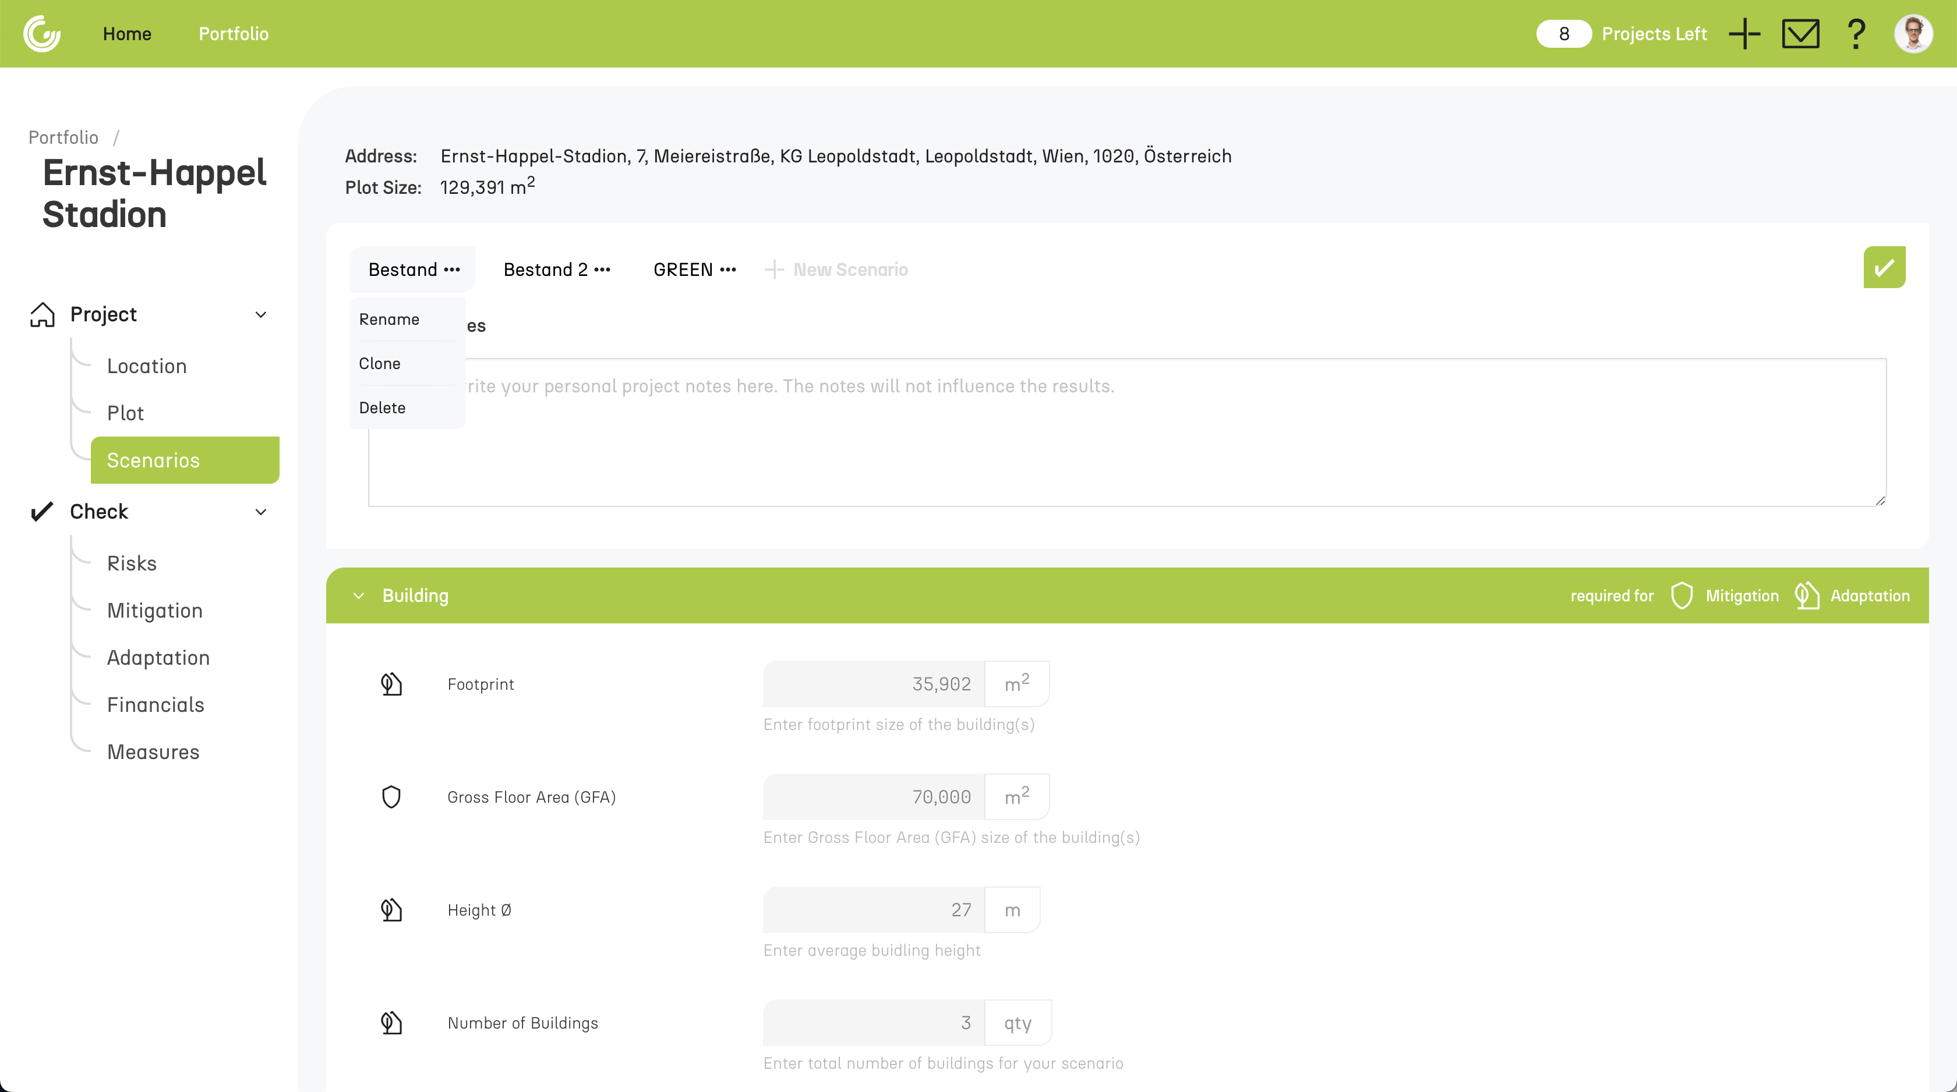Switch to the Bestand scenario tab
1957x1092 pixels.
coord(402,270)
